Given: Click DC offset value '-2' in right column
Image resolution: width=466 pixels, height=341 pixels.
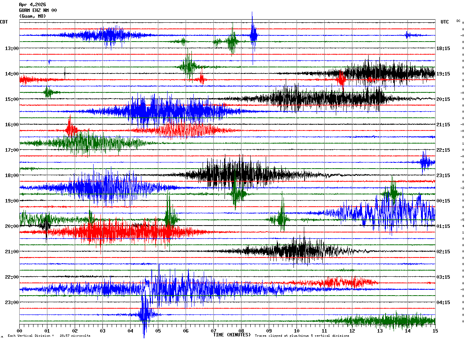Looking at the screenshot, I should 463,188.
